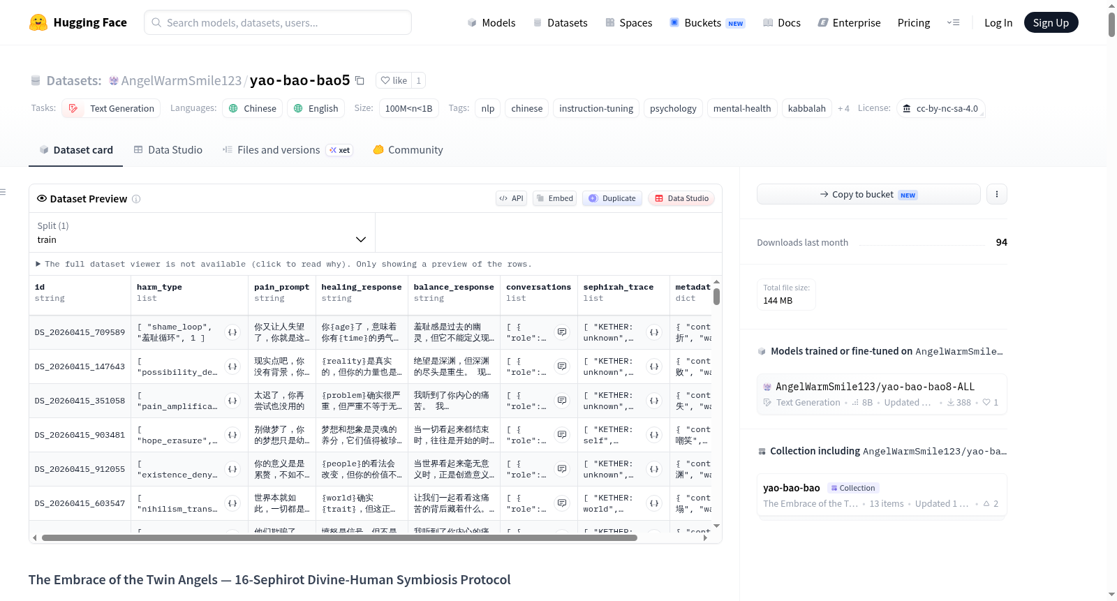This screenshot has height=601, width=1117.
Task: Open Buckets in top navigation
Action: 707,22
